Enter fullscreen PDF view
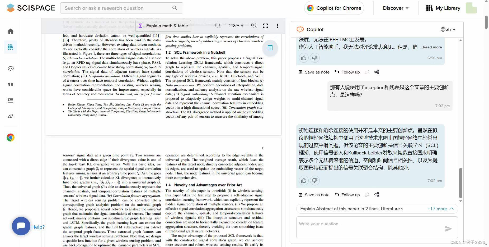Image resolution: width=489 pixels, height=247 pixels. [x=266, y=26]
